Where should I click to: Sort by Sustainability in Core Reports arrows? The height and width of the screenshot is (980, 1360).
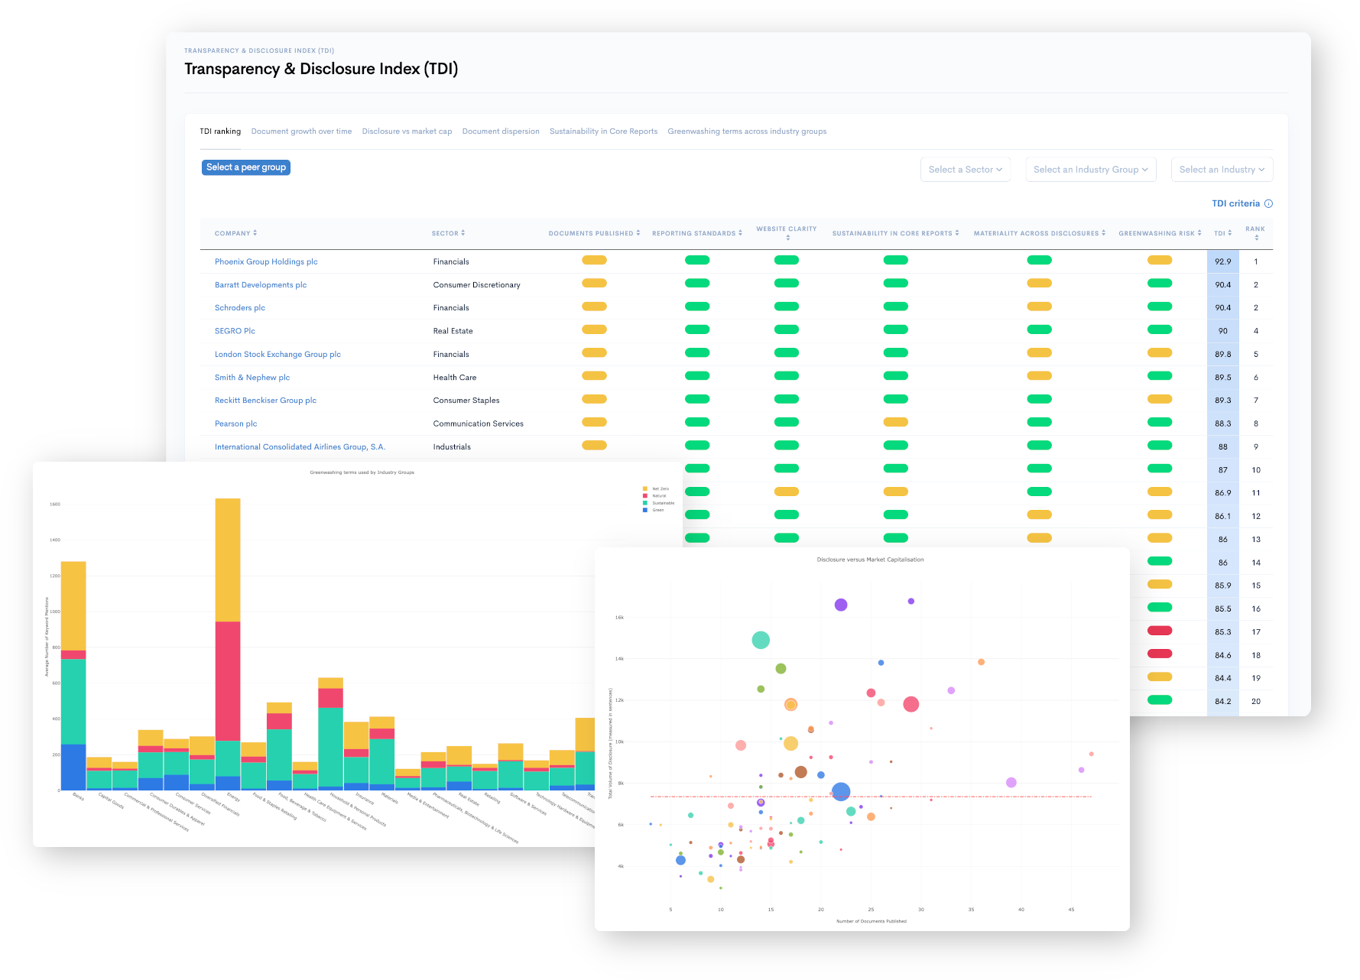click(x=957, y=233)
